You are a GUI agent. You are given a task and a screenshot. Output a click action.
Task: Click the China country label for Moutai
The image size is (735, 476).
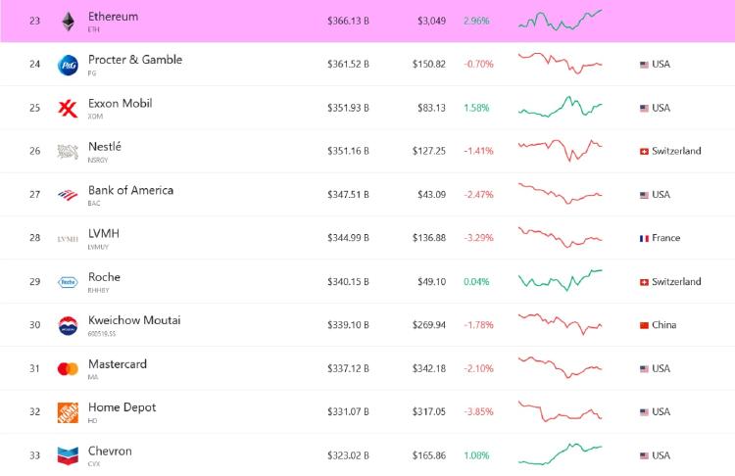click(x=663, y=325)
